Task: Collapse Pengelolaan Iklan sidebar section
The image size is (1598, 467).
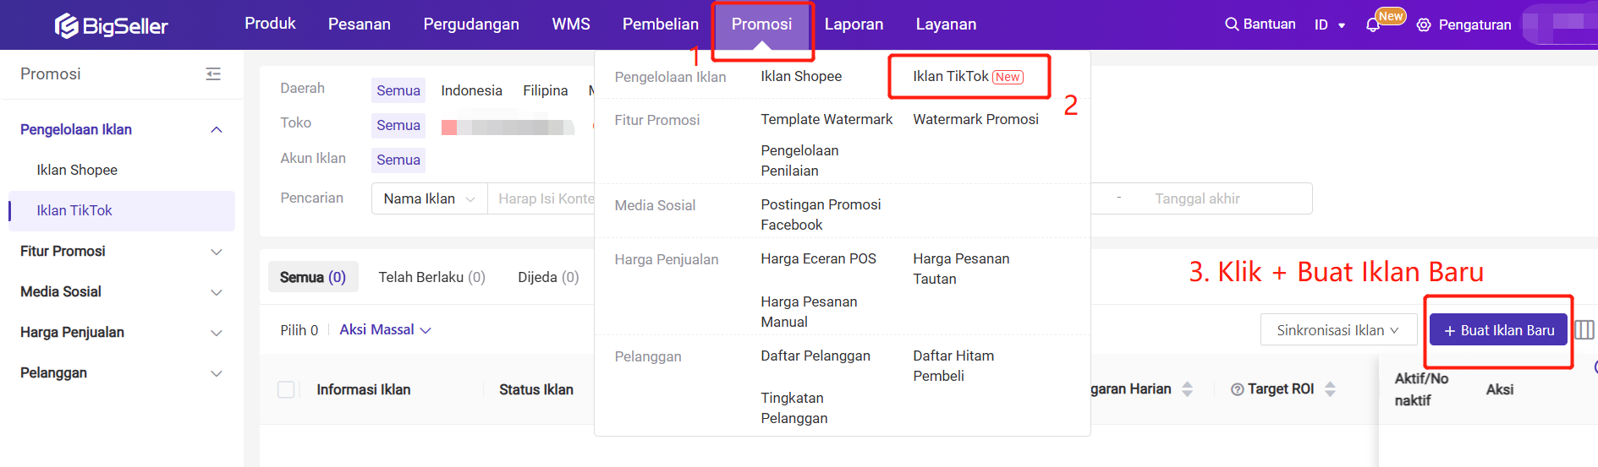Action: (217, 130)
